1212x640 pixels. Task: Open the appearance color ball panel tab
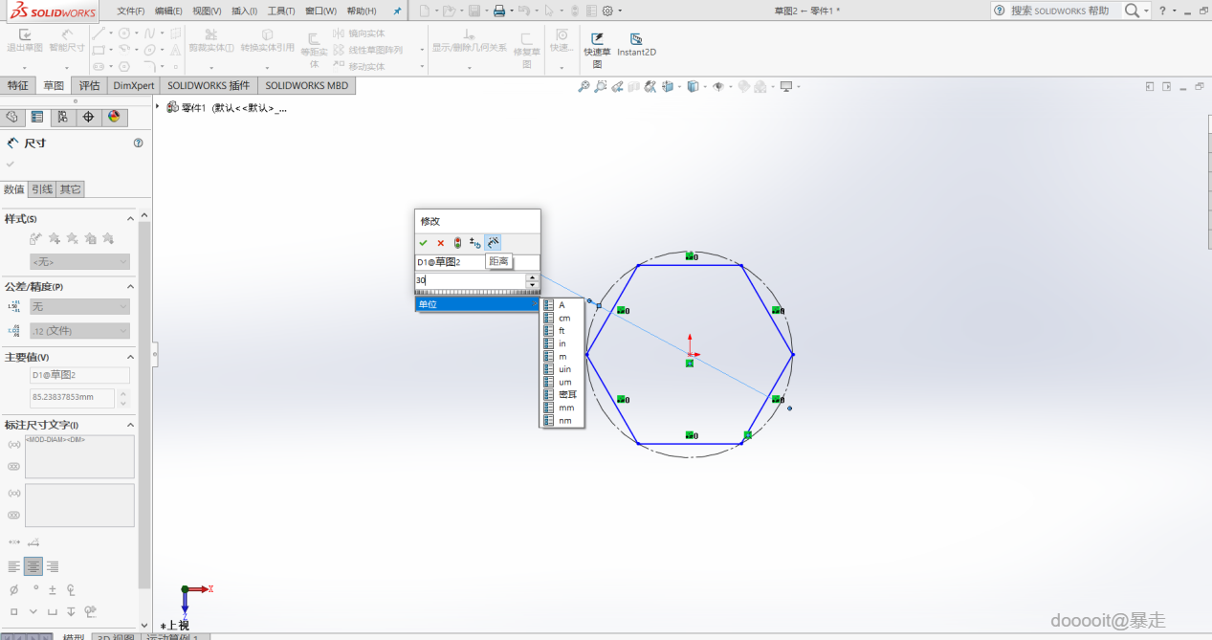[x=114, y=117]
